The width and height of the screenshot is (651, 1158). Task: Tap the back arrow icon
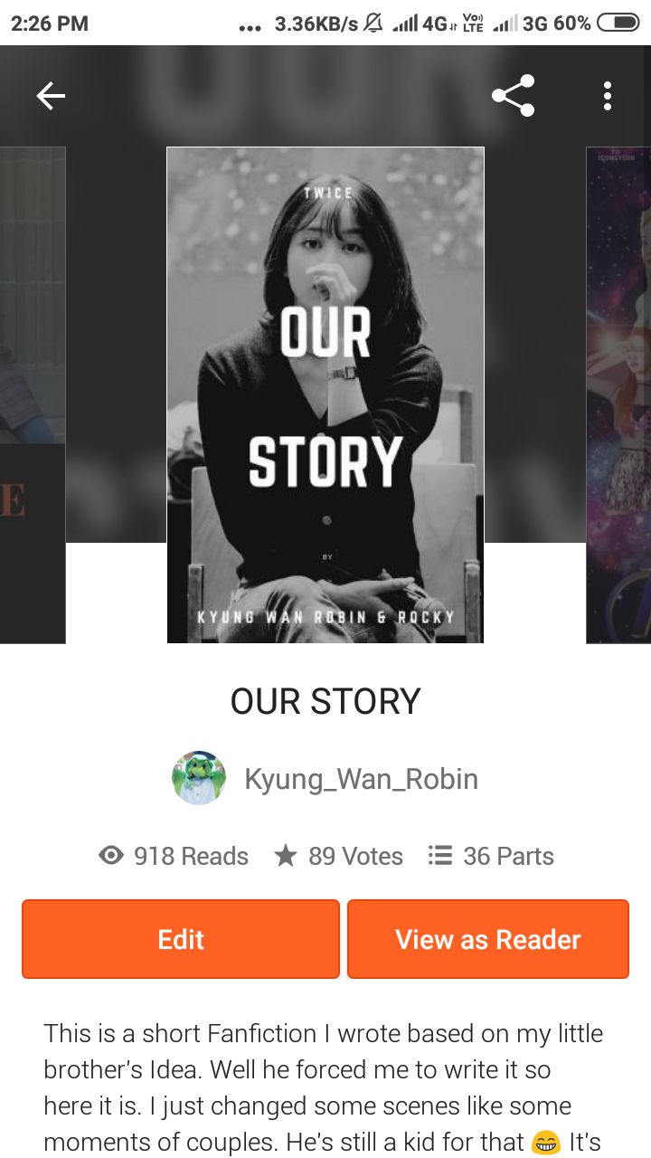point(51,96)
